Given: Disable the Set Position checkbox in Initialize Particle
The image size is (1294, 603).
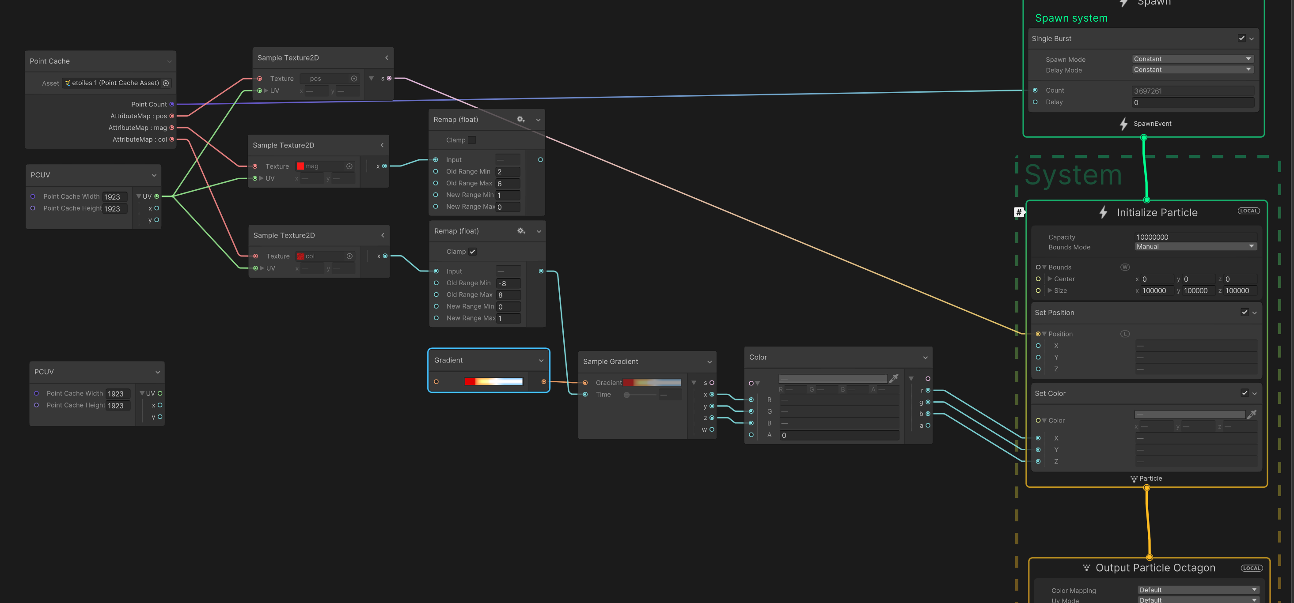Looking at the screenshot, I should (x=1244, y=312).
